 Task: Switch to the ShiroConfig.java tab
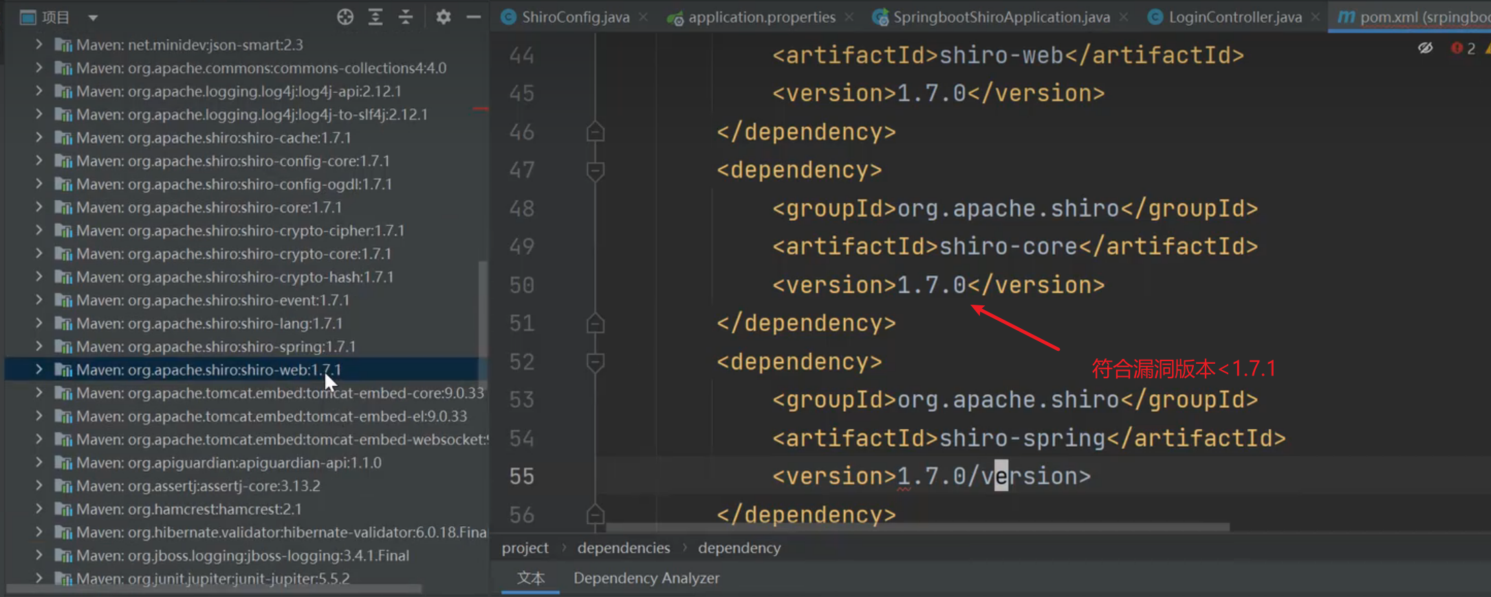(x=575, y=17)
